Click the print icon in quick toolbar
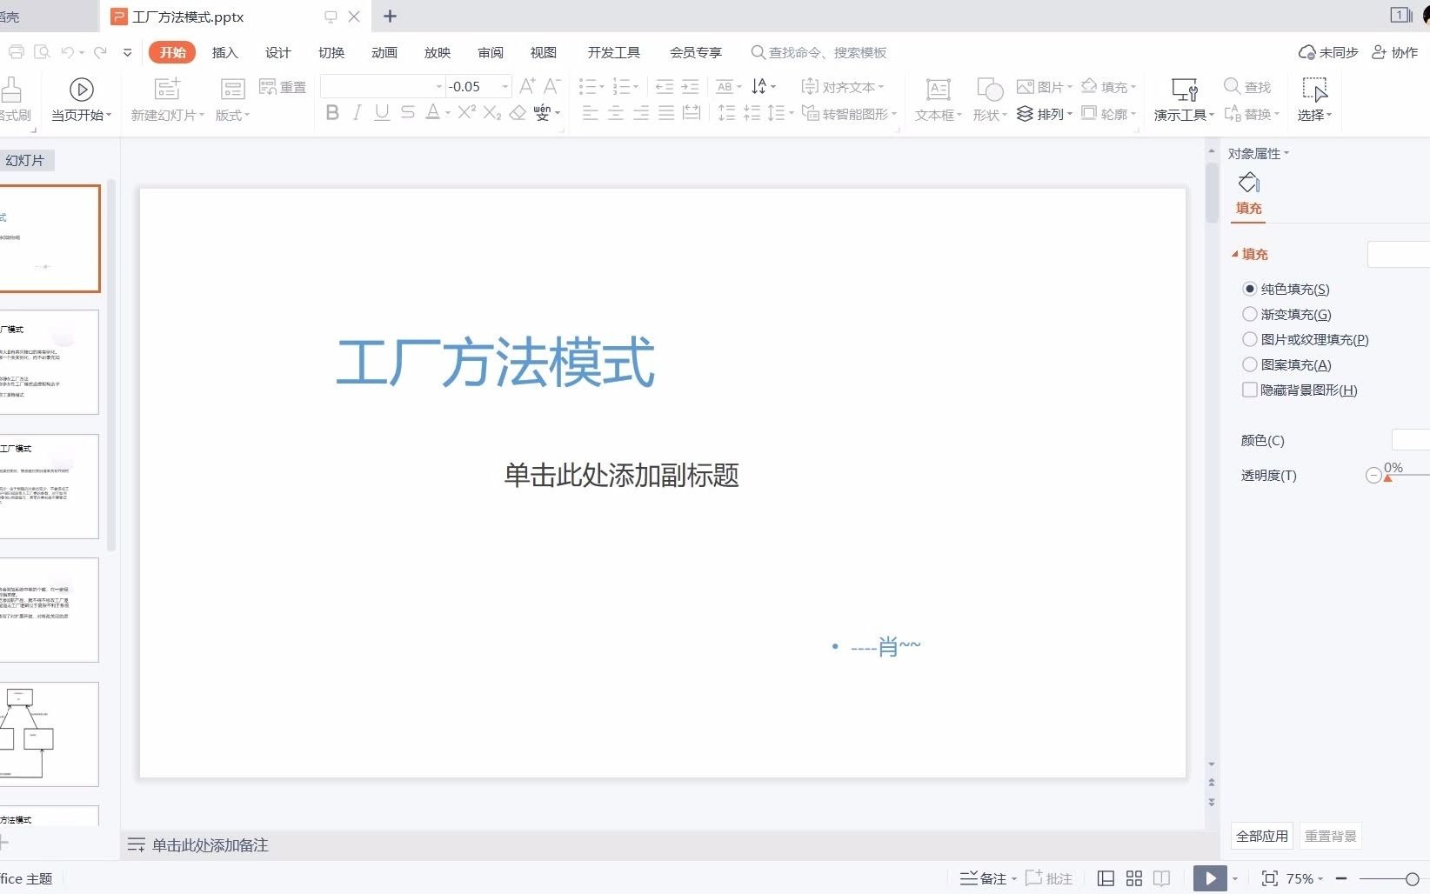The height and width of the screenshot is (894, 1430). pyautogui.click(x=17, y=52)
